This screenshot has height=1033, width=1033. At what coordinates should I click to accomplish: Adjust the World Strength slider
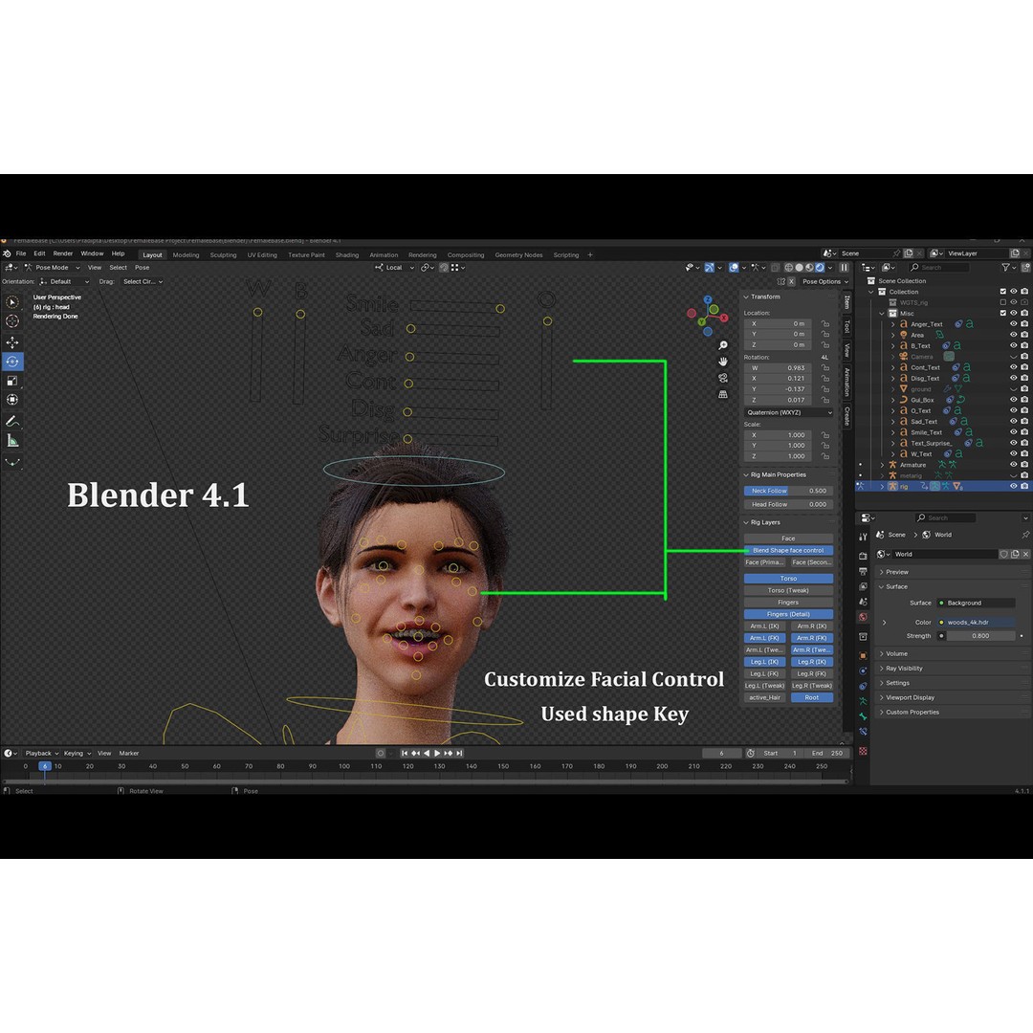pos(981,636)
